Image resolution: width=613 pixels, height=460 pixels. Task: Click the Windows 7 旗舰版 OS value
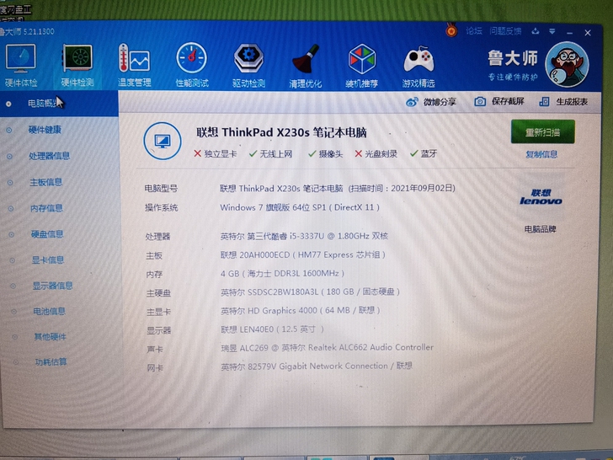click(x=300, y=207)
